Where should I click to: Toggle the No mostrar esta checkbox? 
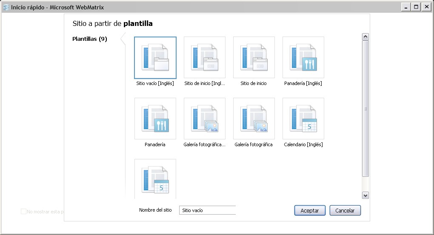tap(23, 212)
